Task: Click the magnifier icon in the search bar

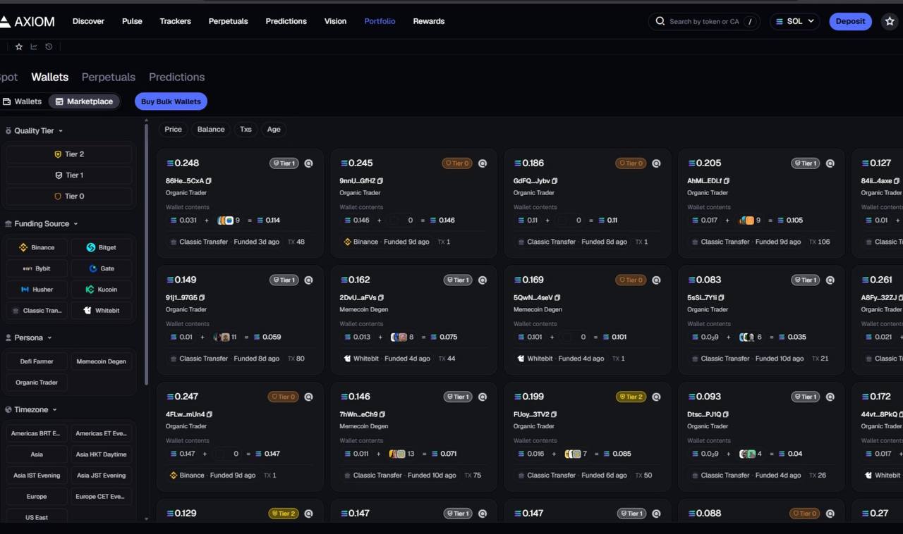Action: tap(660, 21)
